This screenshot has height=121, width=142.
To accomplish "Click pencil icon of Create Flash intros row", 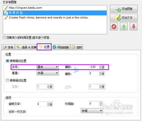I will pyautogui.click(x=6, y=18).
